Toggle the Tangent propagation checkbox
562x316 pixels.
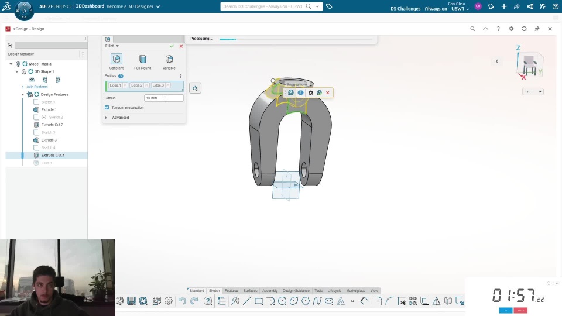point(107,108)
